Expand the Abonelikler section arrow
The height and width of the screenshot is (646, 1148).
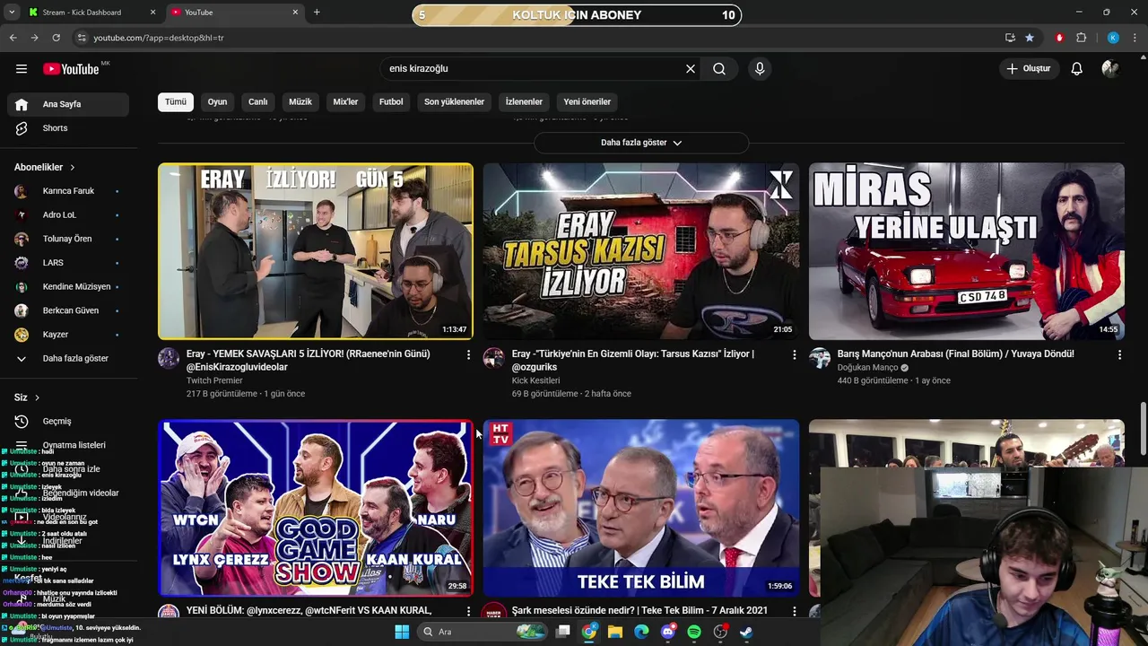[x=73, y=168]
